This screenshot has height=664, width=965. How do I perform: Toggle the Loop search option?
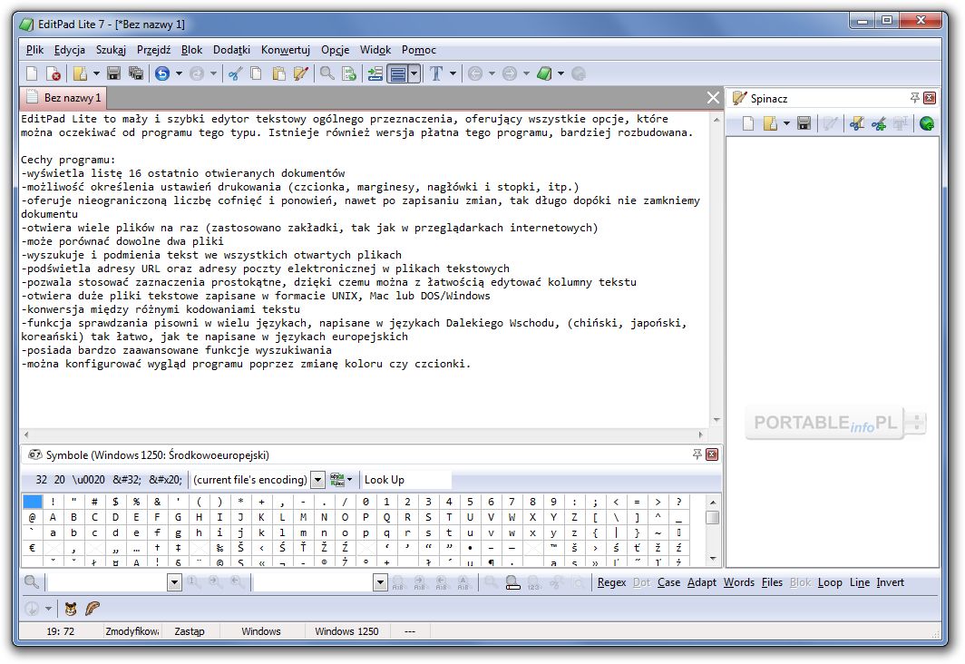point(830,582)
